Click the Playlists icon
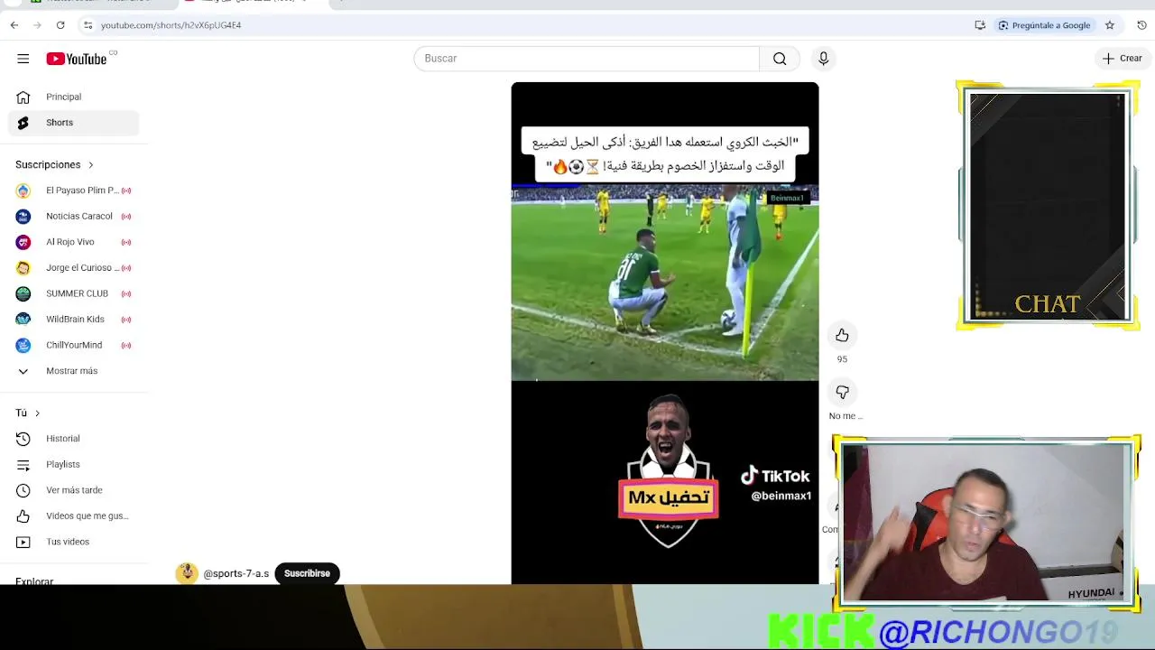 23,465
